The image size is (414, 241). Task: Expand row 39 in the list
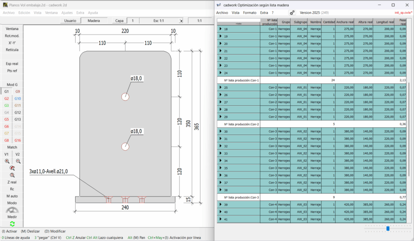(x=220, y=204)
